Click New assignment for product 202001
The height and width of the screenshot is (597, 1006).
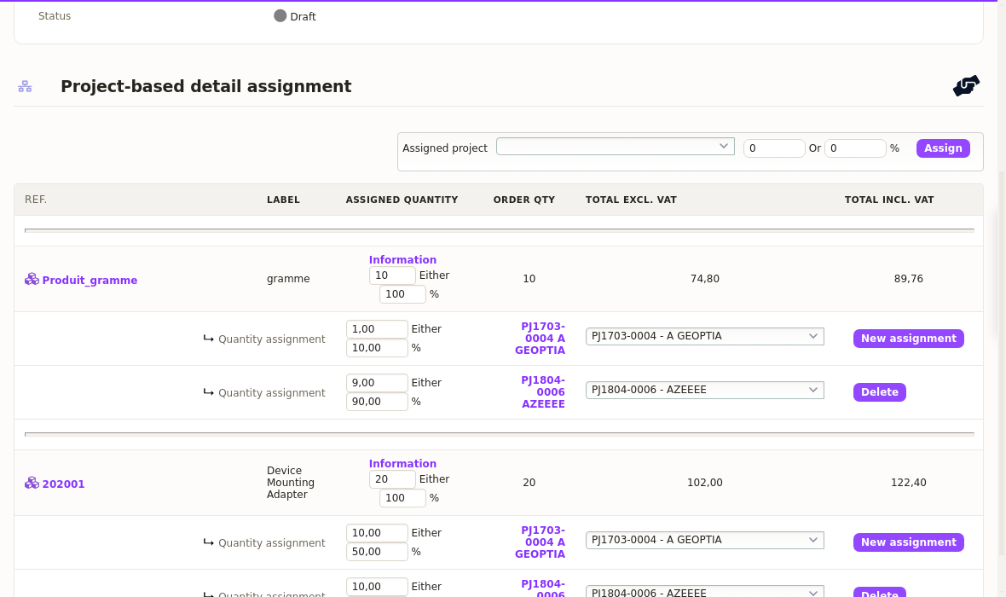(908, 542)
